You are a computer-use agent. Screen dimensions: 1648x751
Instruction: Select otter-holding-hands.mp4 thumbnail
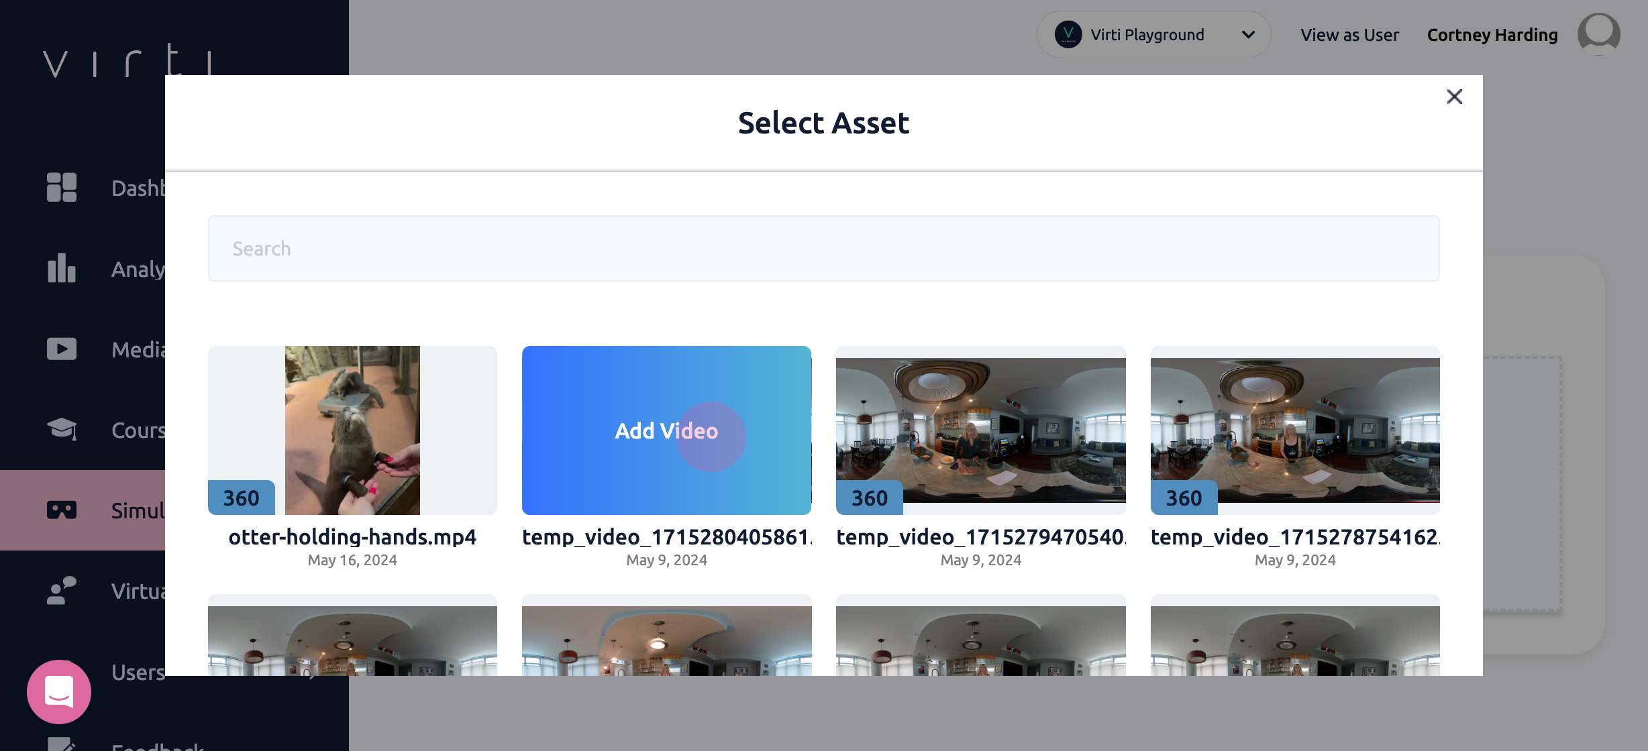(352, 430)
